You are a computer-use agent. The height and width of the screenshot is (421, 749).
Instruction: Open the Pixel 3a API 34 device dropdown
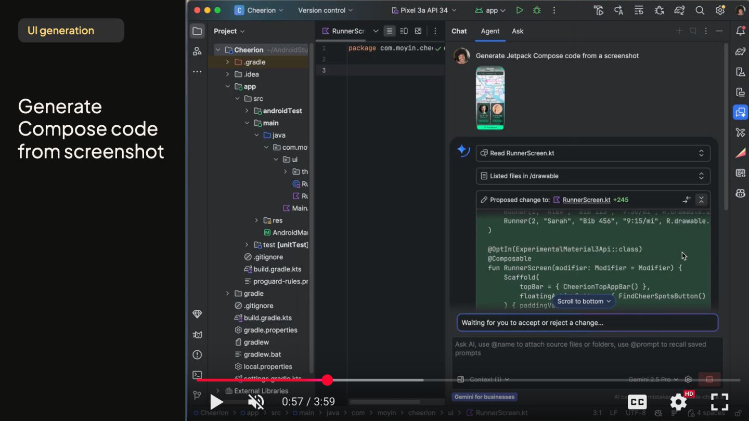[x=423, y=10]
